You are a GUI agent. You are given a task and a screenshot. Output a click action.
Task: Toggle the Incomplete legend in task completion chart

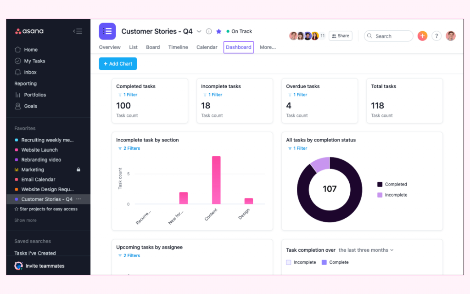pyautogui.click(x=301, y=262)
